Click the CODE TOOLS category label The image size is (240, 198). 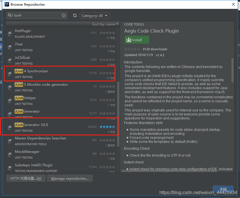pyautogui.click(x=134, y=24)
